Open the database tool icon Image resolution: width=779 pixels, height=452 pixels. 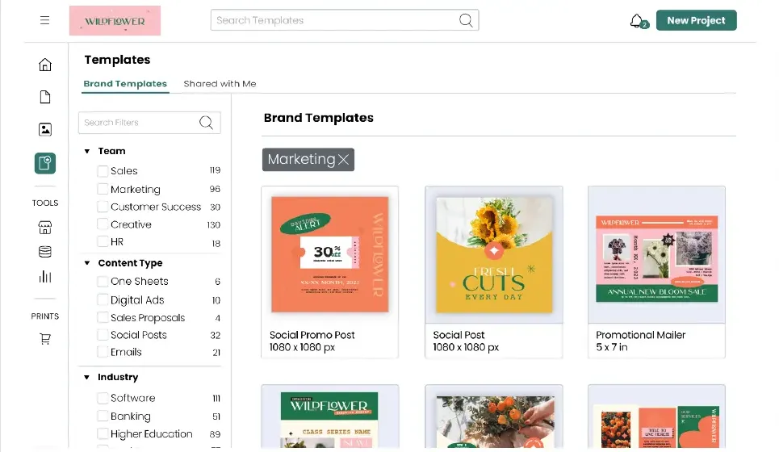(45, 252)
